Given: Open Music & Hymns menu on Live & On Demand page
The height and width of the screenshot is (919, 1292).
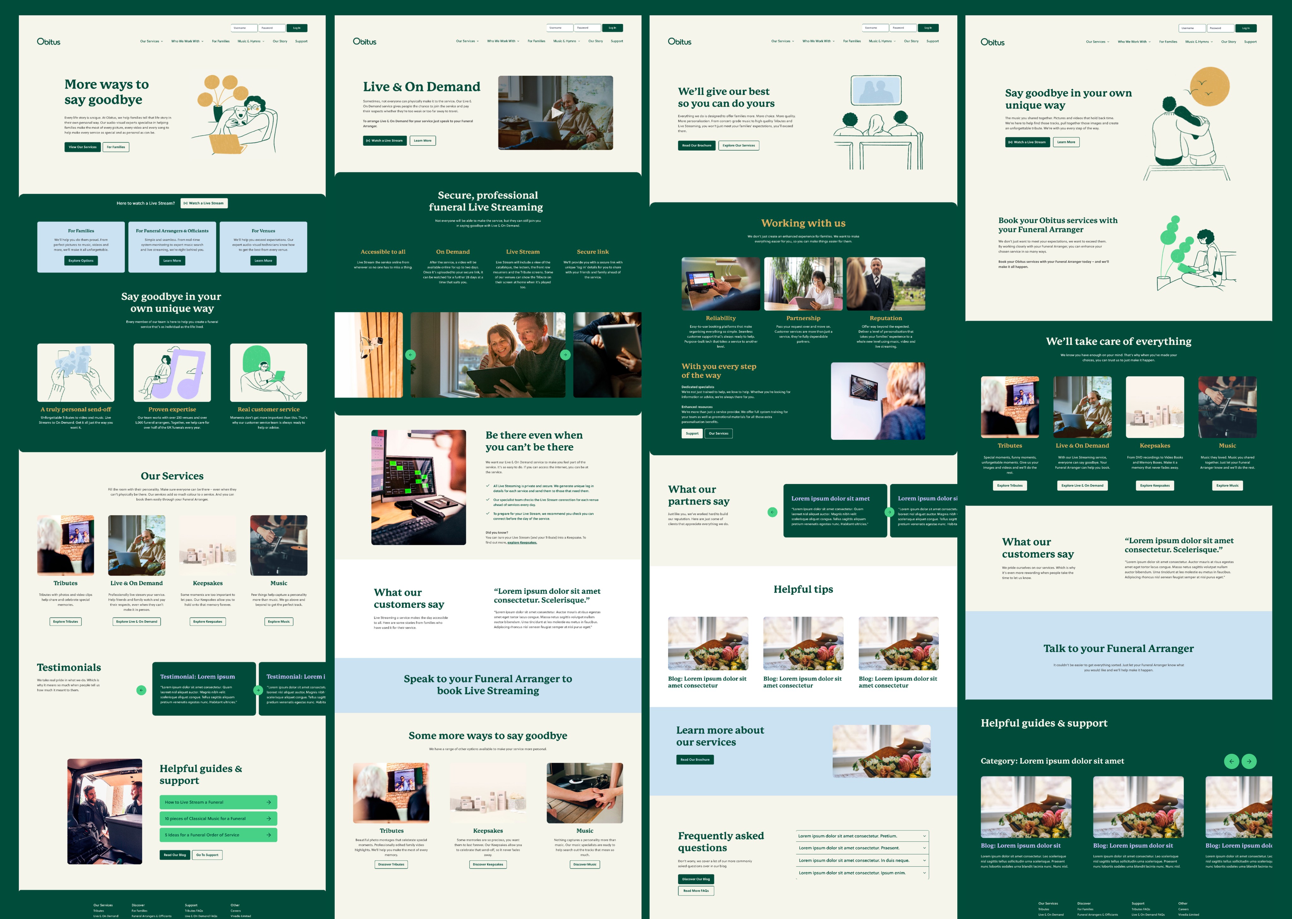Looking at the screenshot, I should pyautogui.click(x=566, y=41).
